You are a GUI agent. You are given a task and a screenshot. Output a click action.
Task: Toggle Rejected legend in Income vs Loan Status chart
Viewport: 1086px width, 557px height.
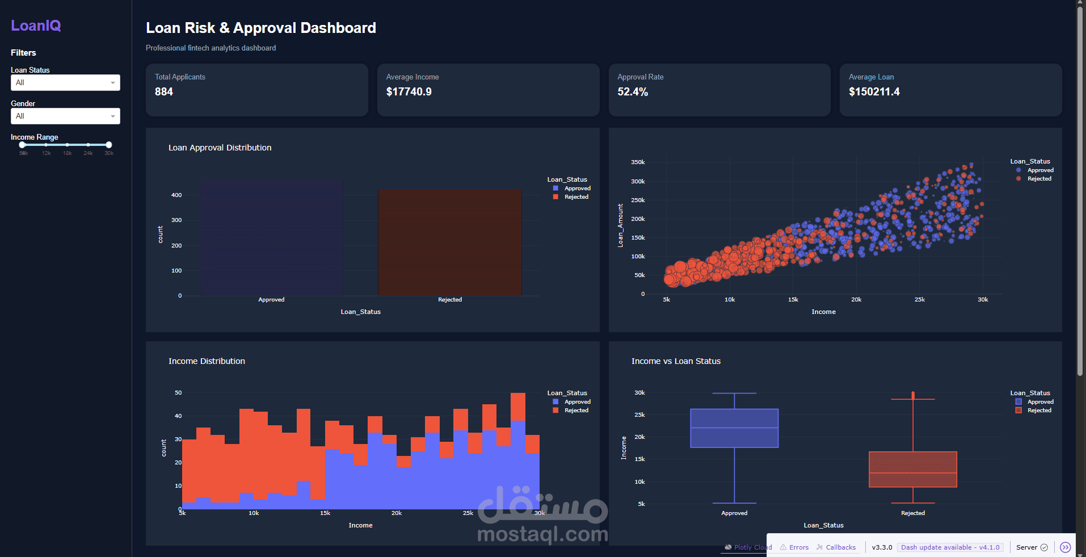point(1034,411)
